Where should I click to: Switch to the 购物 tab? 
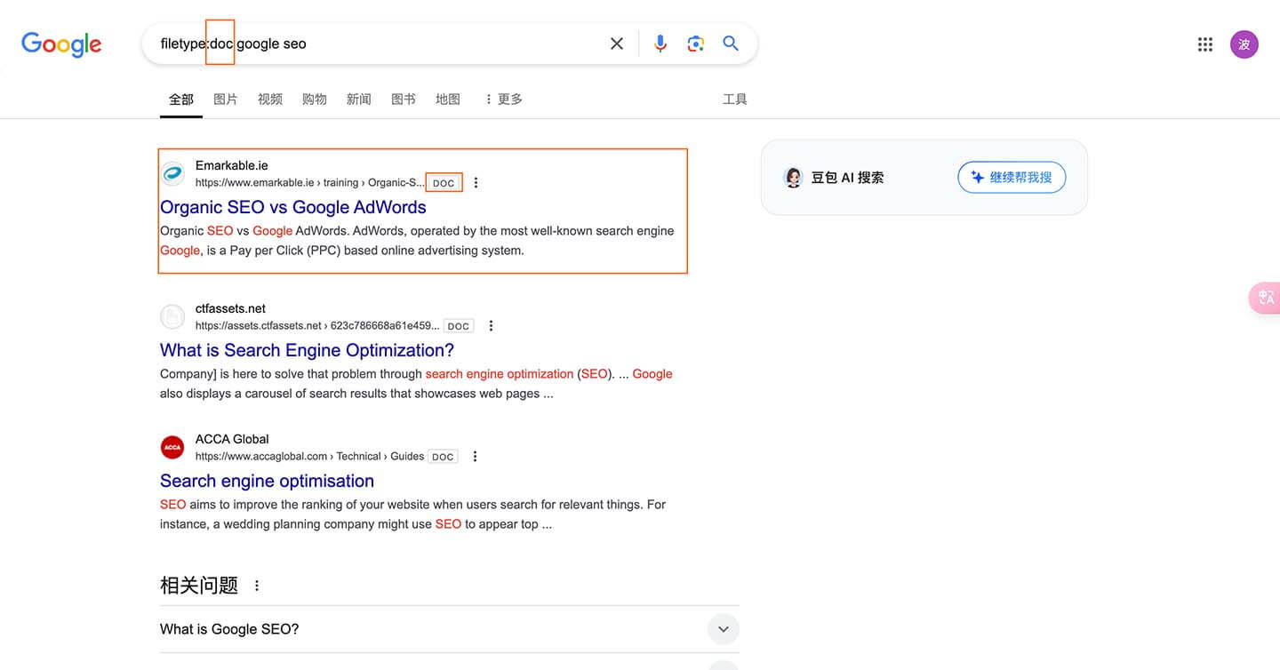pyautogui.click(x=315, y=100)
